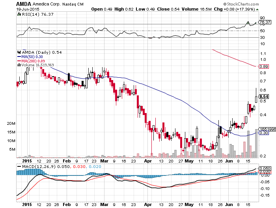Click the Volume 16.5M value
276x208 pixels.
coord(197,9)
